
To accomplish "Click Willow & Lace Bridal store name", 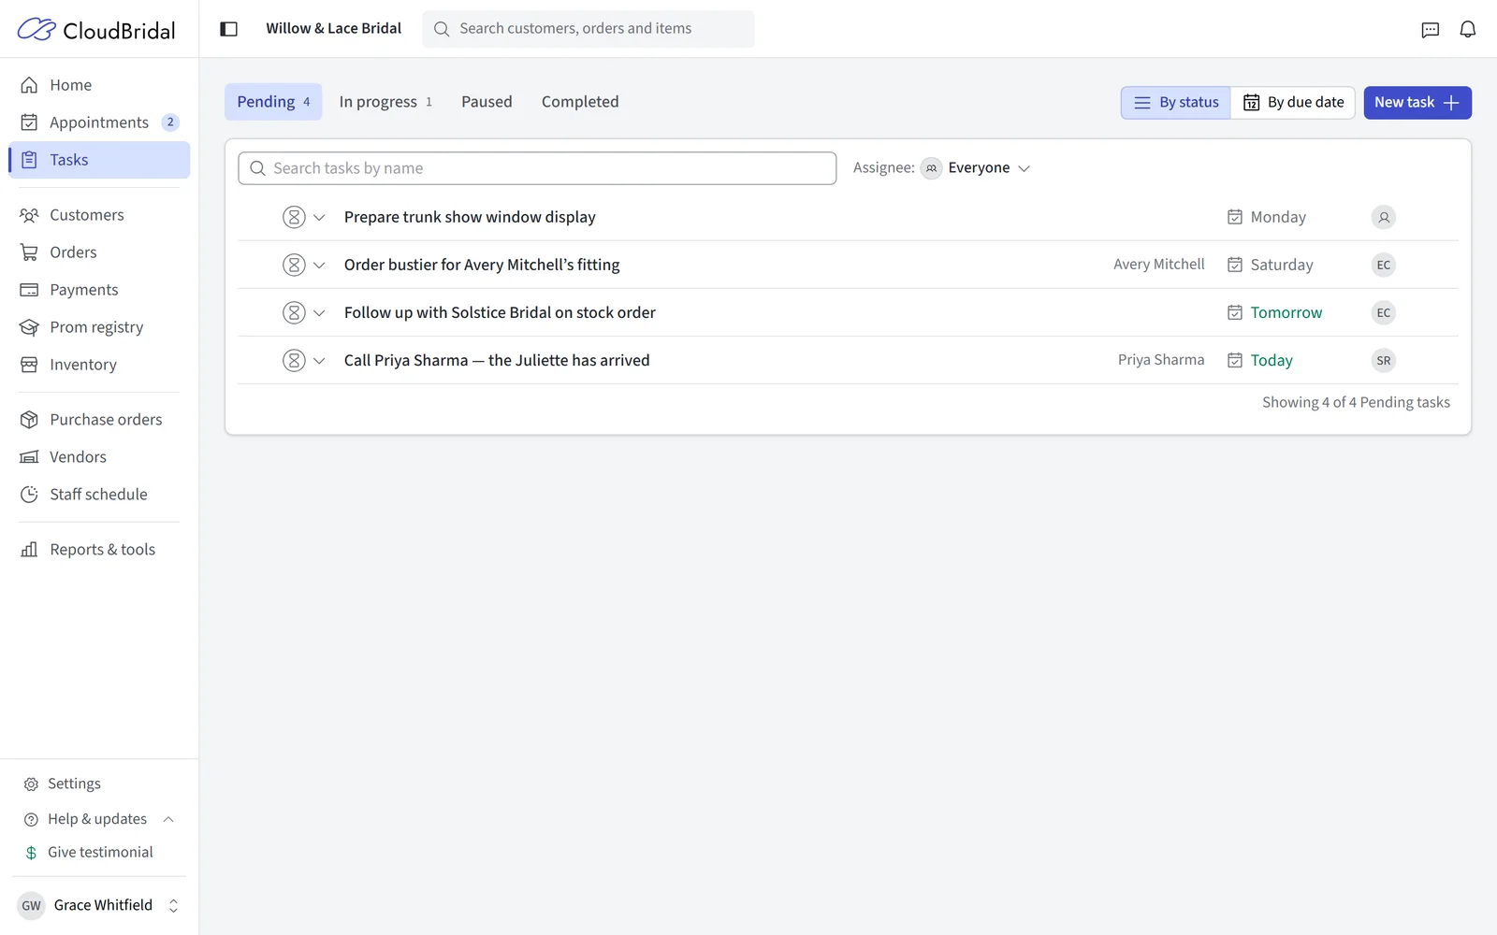I will click(333, 29).
